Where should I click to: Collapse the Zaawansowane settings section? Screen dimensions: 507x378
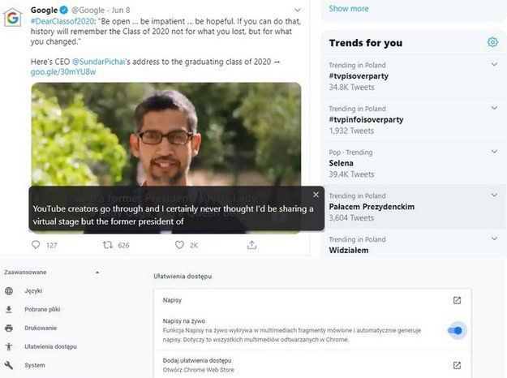pos(97,273)
